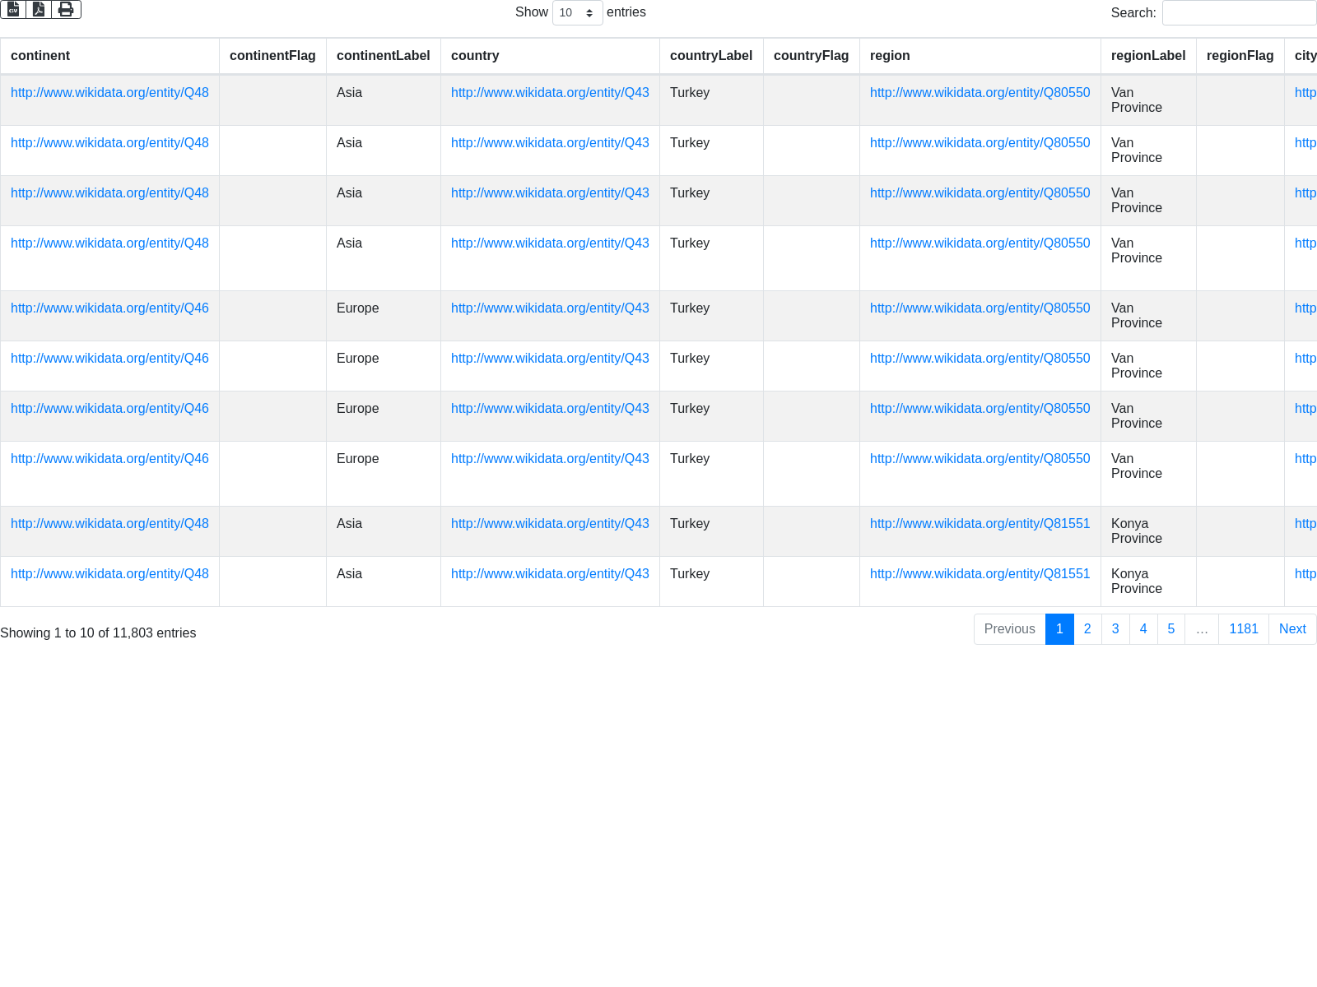This screenshot has width=1317, height=987.
Task: Sort by the country column header
Action: click(475, 56)
